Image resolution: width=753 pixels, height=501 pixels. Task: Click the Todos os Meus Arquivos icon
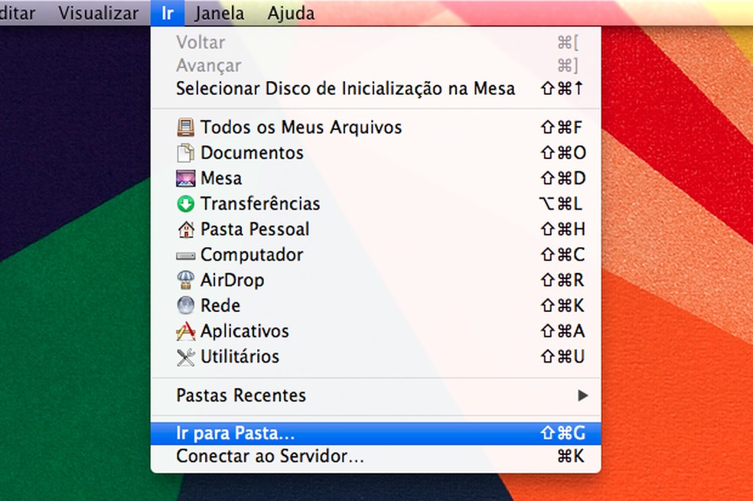coord(185,128)
